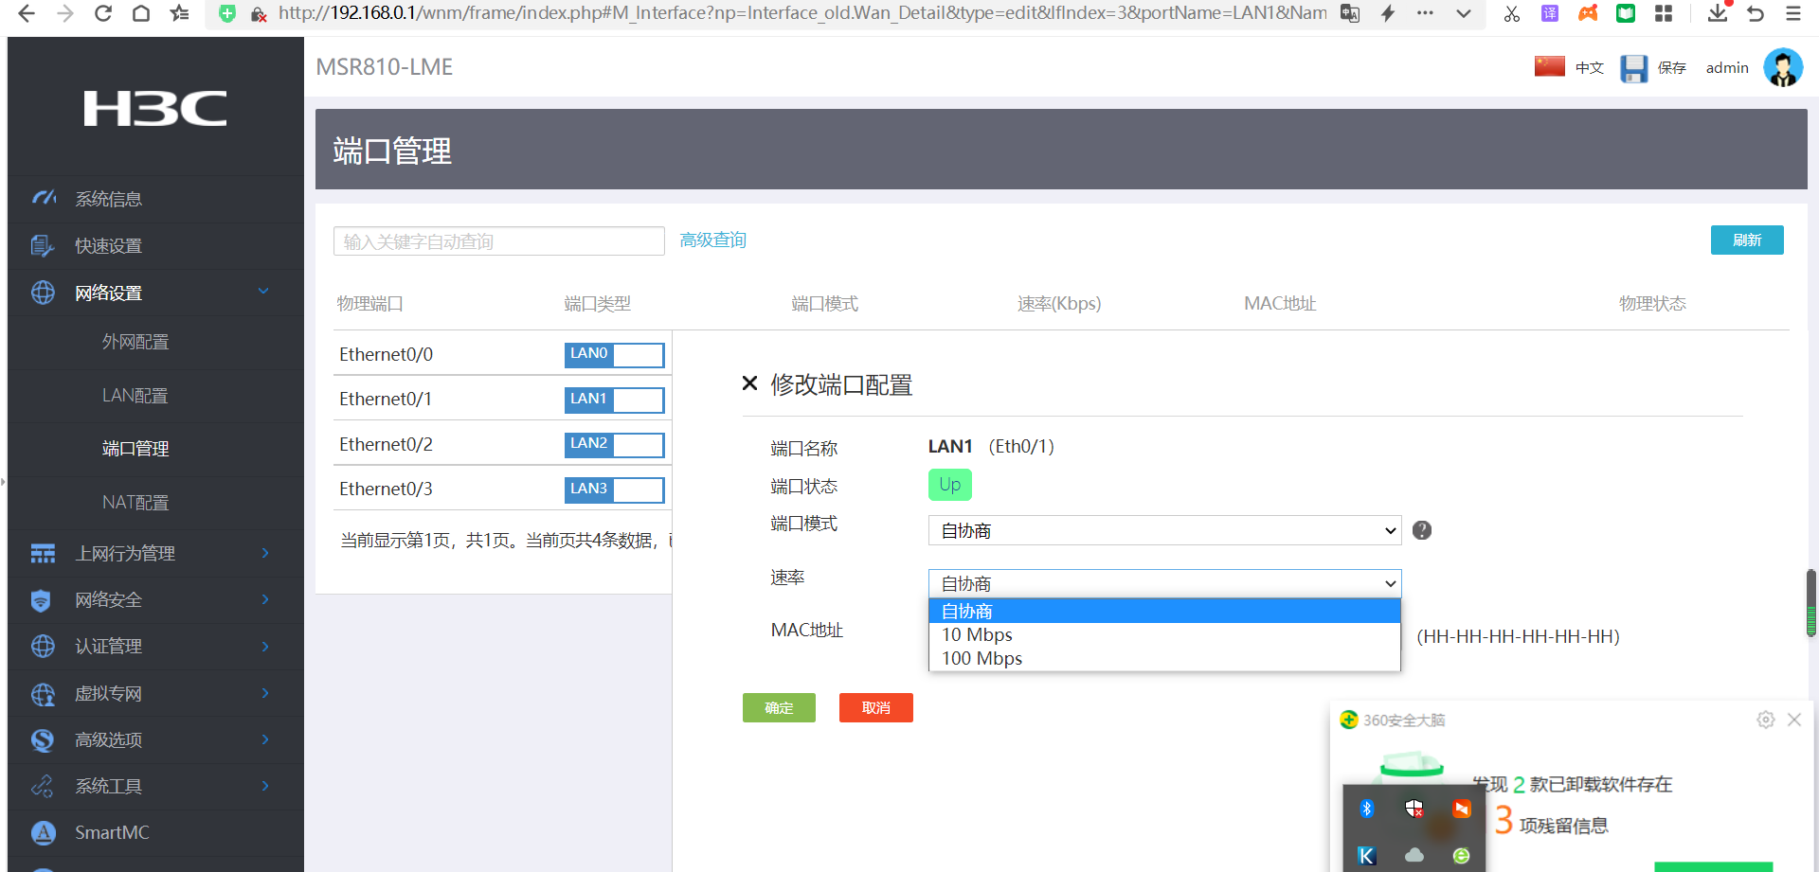1819x872 pixels.
Task: Click the save floppy disk icon
Action: [x=1633, y=68]
